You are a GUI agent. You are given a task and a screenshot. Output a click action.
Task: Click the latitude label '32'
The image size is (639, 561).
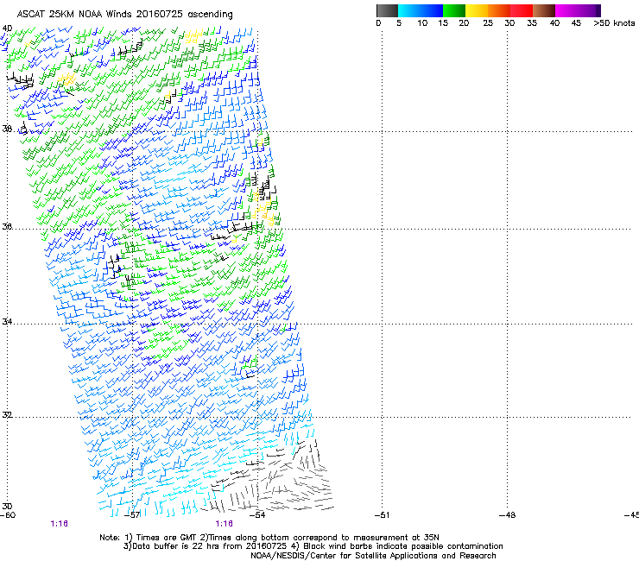click(7, 415)
